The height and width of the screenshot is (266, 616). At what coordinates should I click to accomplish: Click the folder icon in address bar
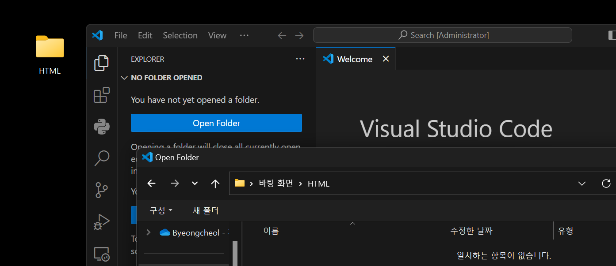(x=240, y=183)
